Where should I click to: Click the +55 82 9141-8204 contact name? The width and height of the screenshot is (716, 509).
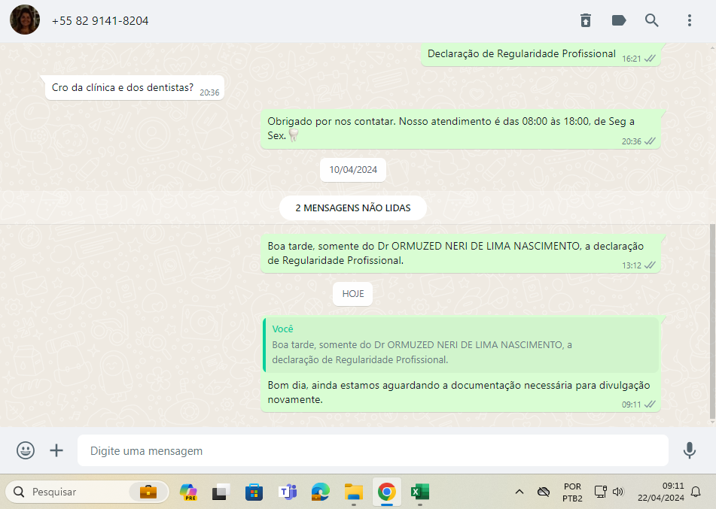tap(100, 21)
